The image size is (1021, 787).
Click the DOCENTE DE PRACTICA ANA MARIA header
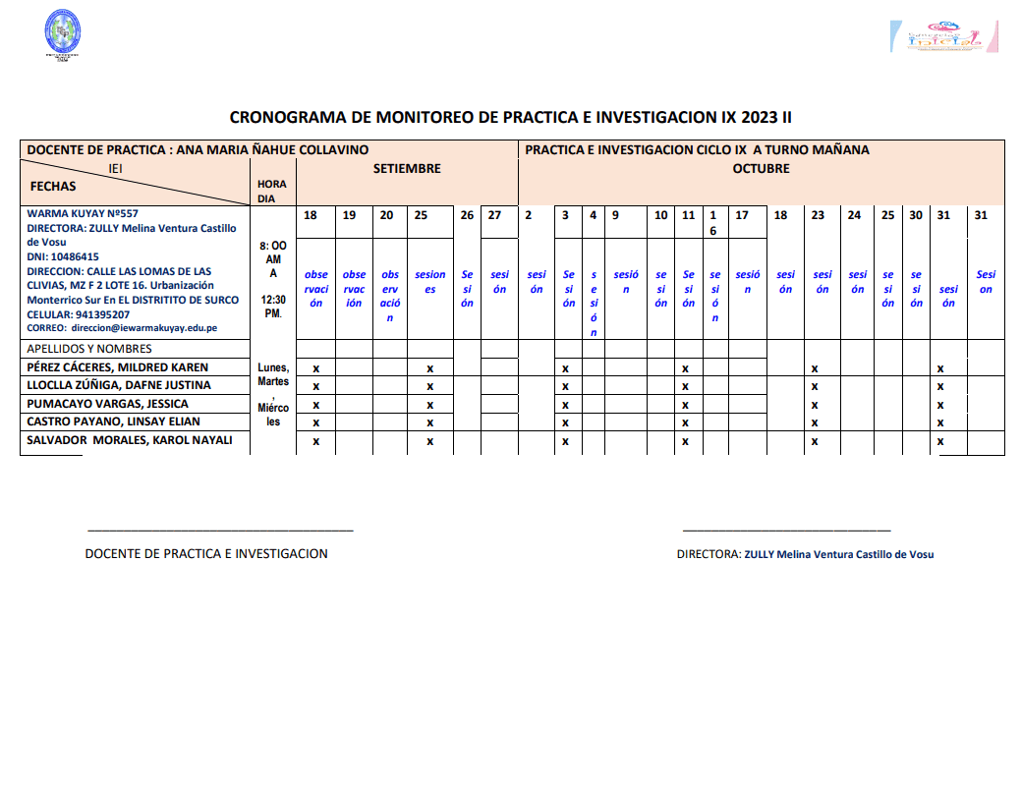pyautogui.click(x=198, y=150)
